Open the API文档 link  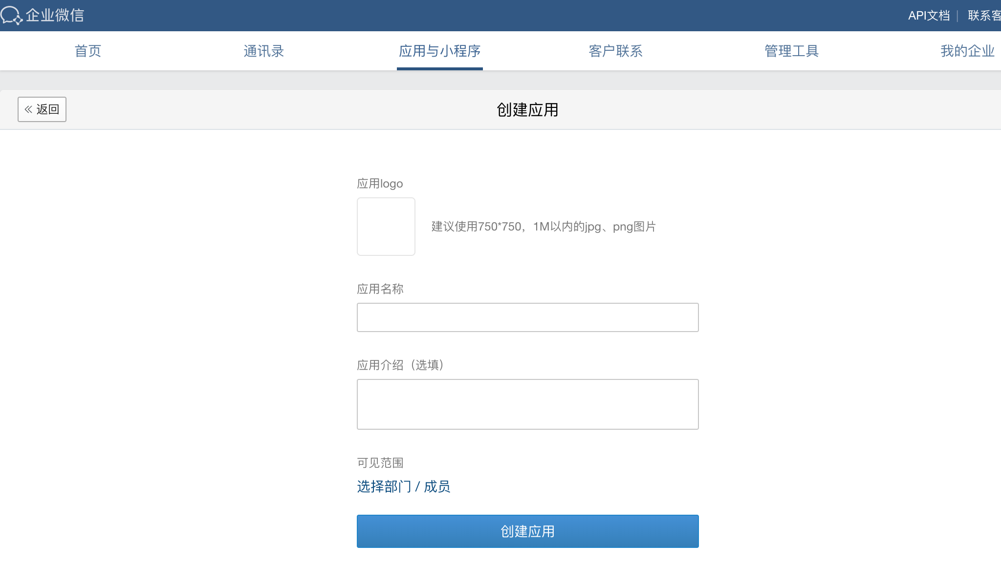tap(929, 16)
